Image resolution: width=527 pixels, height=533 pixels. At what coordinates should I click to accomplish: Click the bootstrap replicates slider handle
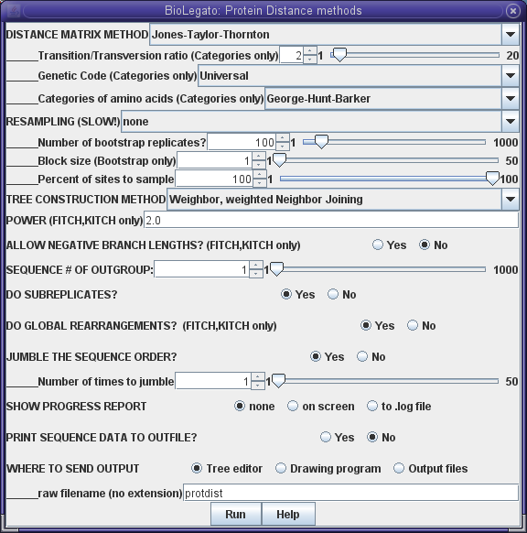point(321,142)
